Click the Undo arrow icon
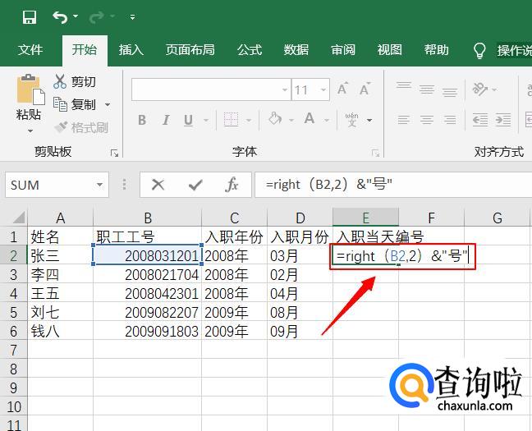The image size is (532, 431). pos(60,16)
